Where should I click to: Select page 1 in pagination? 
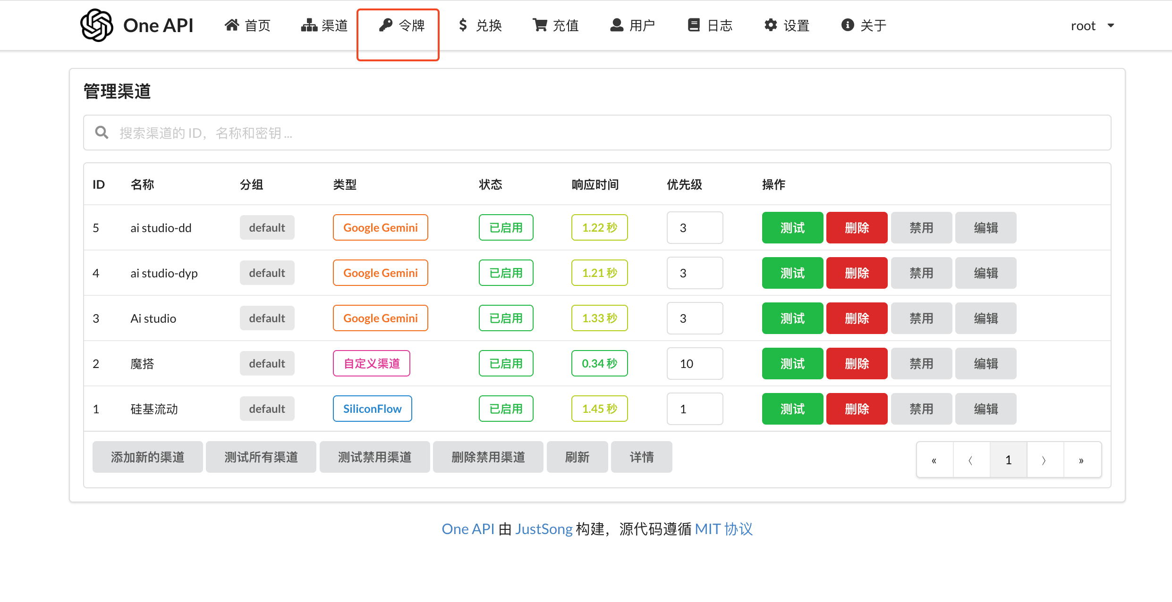pyautogui.click(x=1008, y=460)
